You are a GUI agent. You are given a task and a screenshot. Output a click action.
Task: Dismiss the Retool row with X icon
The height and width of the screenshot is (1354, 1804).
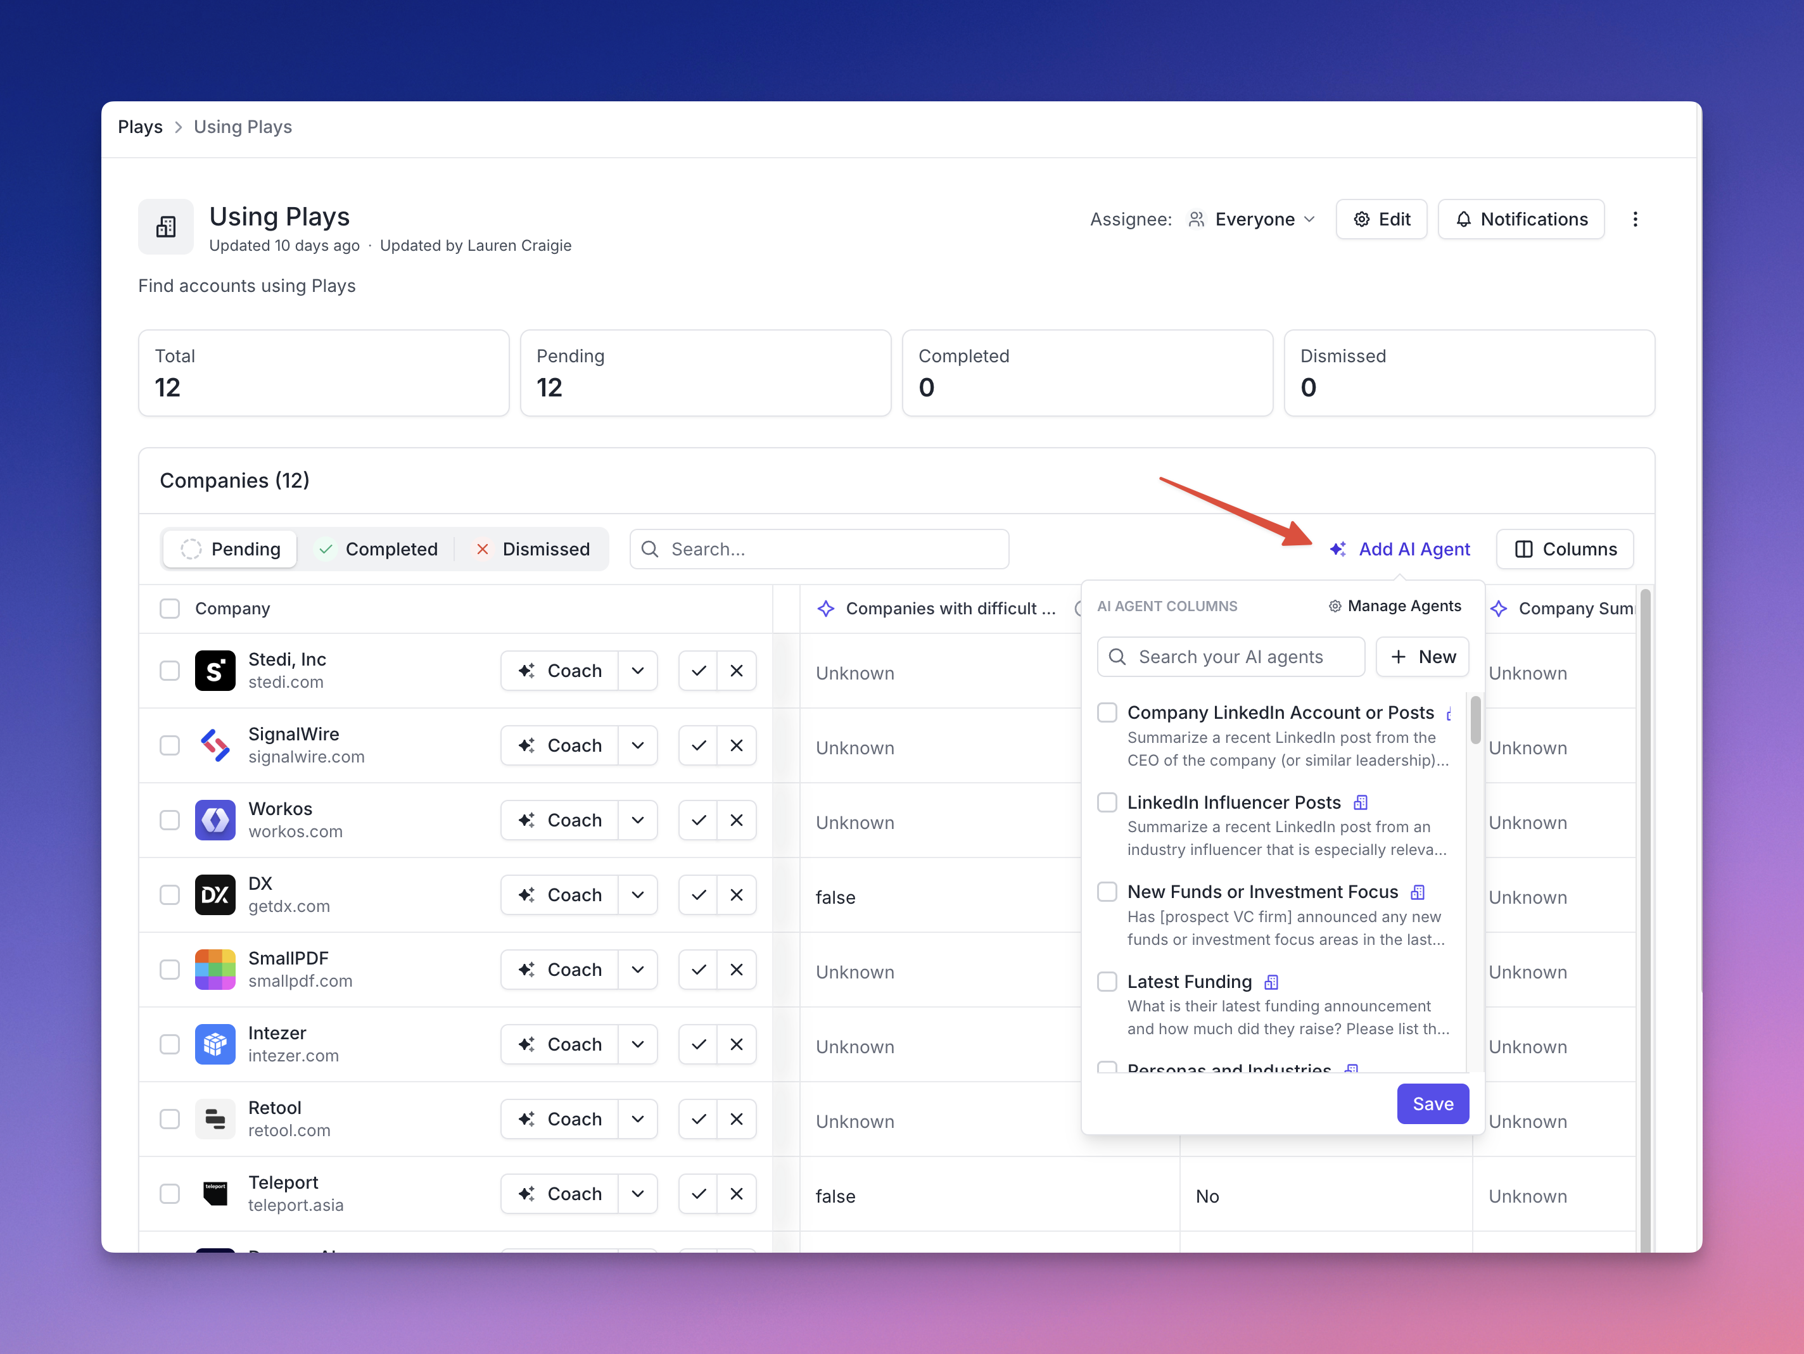coord(735,1118)
